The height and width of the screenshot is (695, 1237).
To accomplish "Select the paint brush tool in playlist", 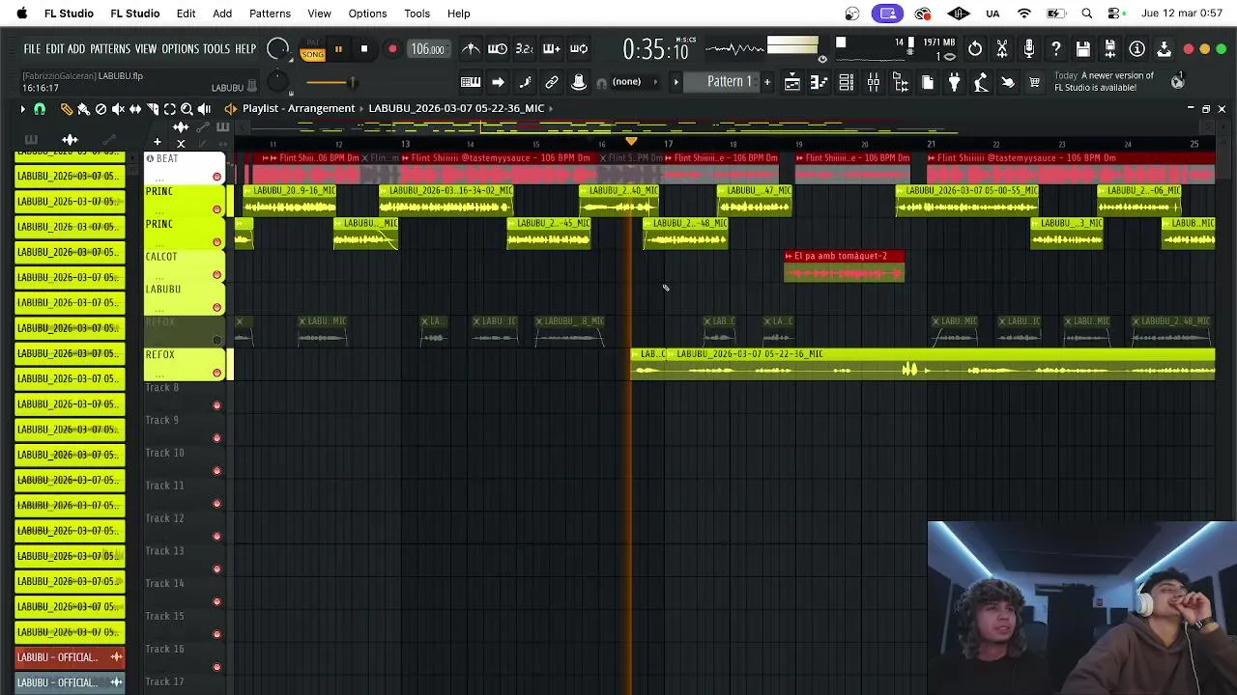I will click(x=83, y=109).
